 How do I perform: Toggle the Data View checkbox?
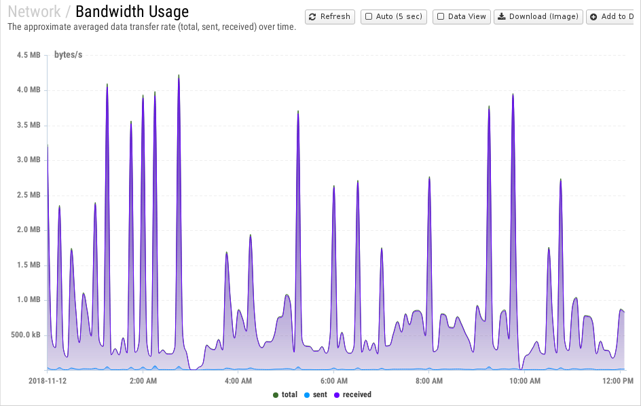click(441, 17)
